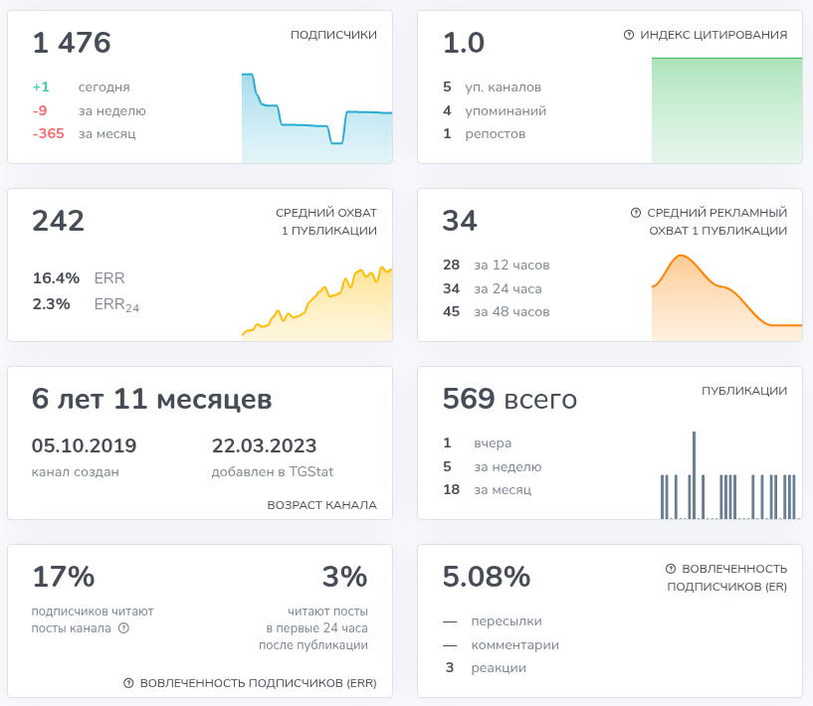Select the '18' monthly publications count
Image resolution: width=813 pixels, height=706 pixels.
point(451,489)
